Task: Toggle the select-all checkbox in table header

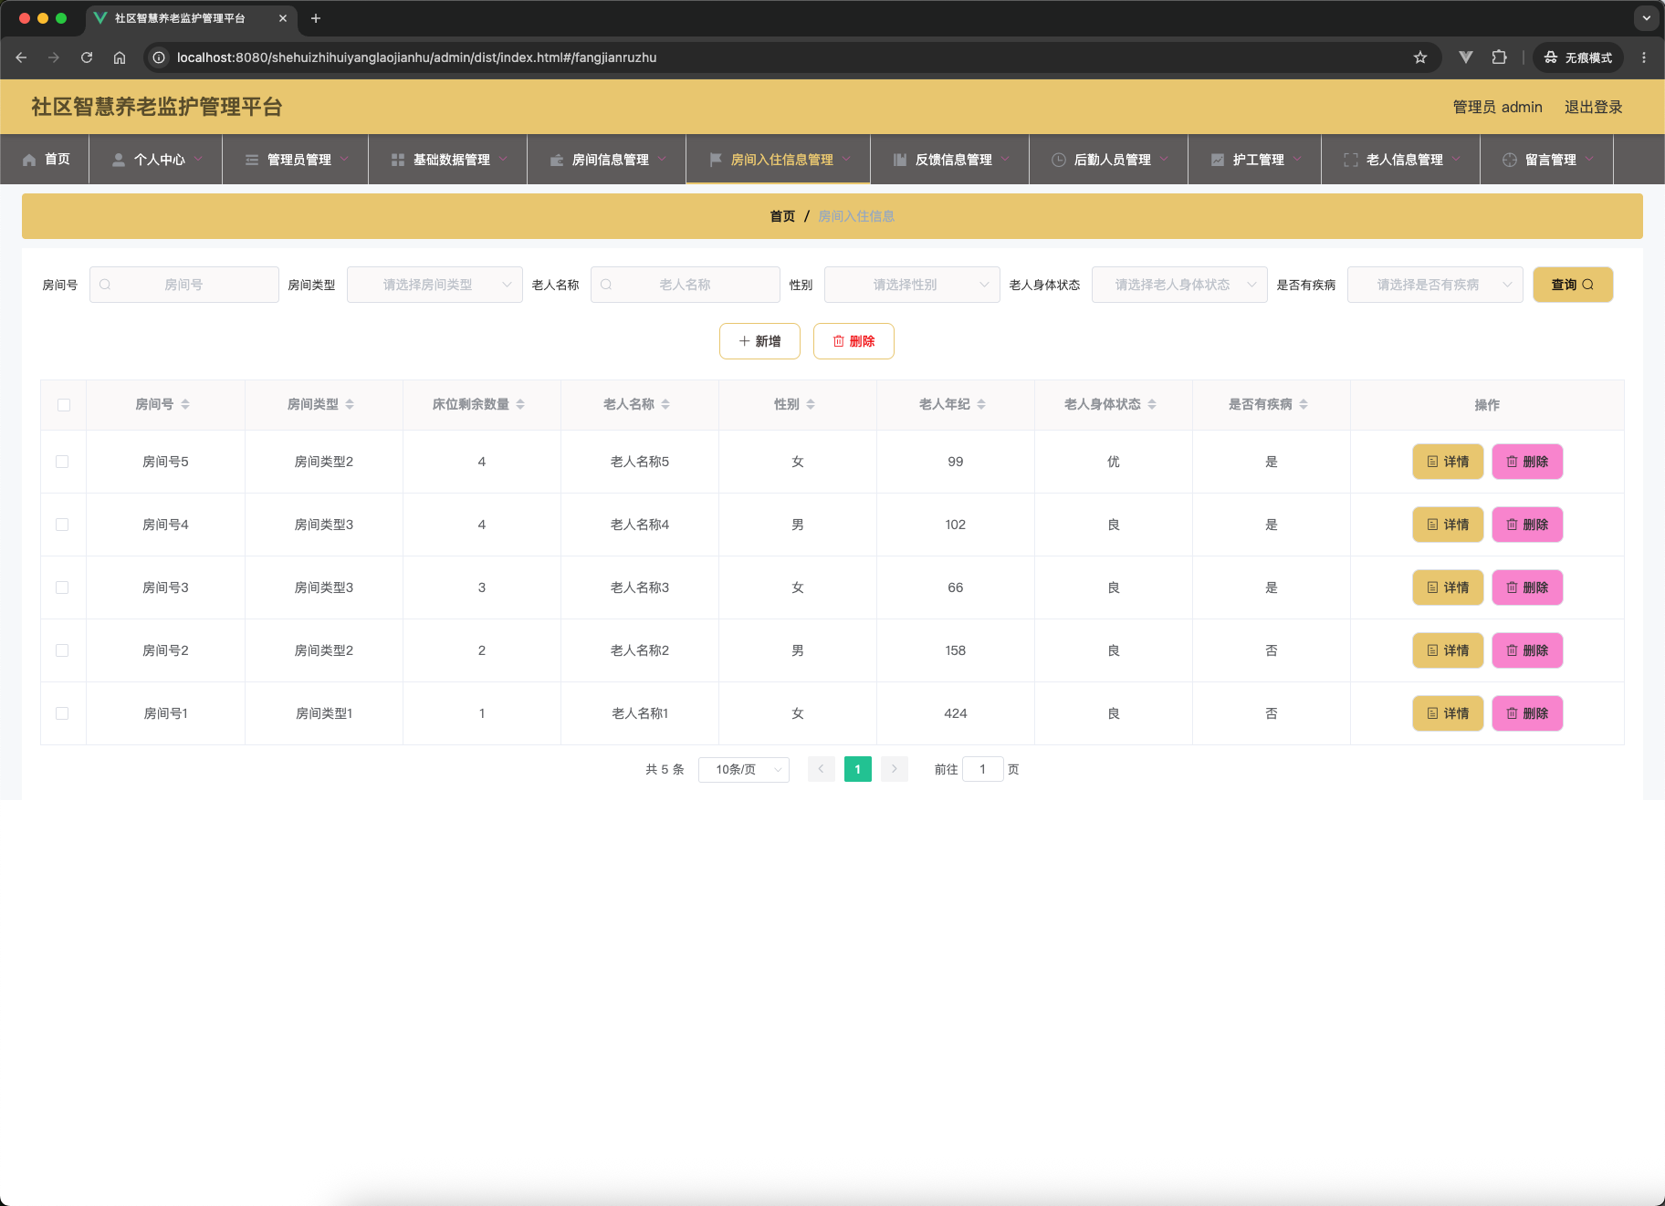Action: [x=64, y=405]
